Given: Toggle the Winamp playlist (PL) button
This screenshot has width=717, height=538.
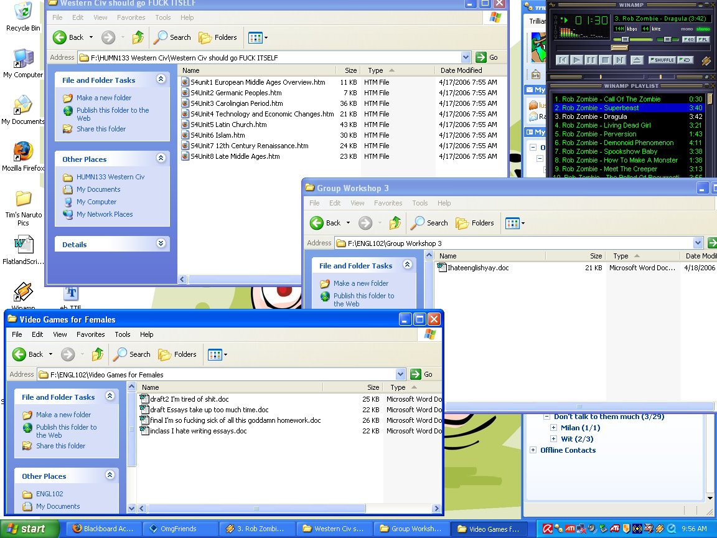Looking at the screenshot, I should 703,39.
